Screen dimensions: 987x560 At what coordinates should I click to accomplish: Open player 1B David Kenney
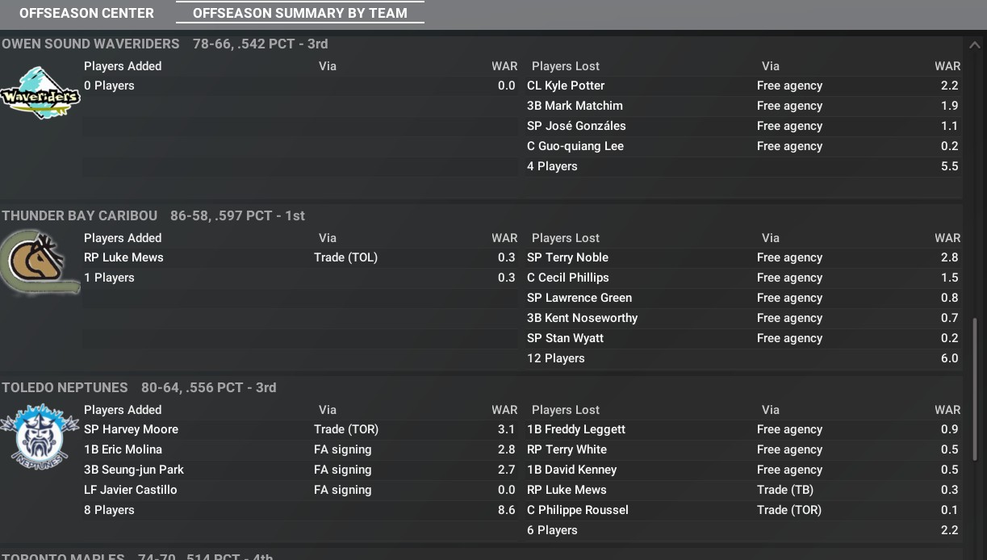571,470
